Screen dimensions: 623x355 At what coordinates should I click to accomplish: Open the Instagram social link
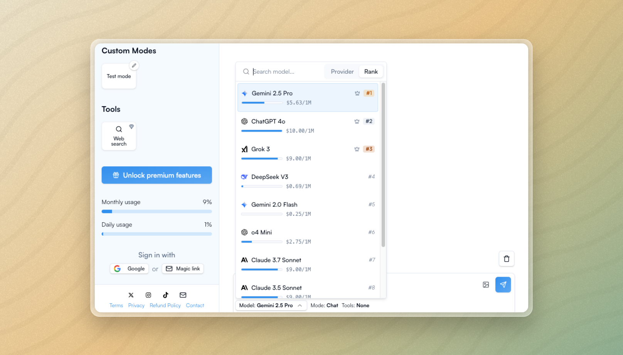click(148, 295)
